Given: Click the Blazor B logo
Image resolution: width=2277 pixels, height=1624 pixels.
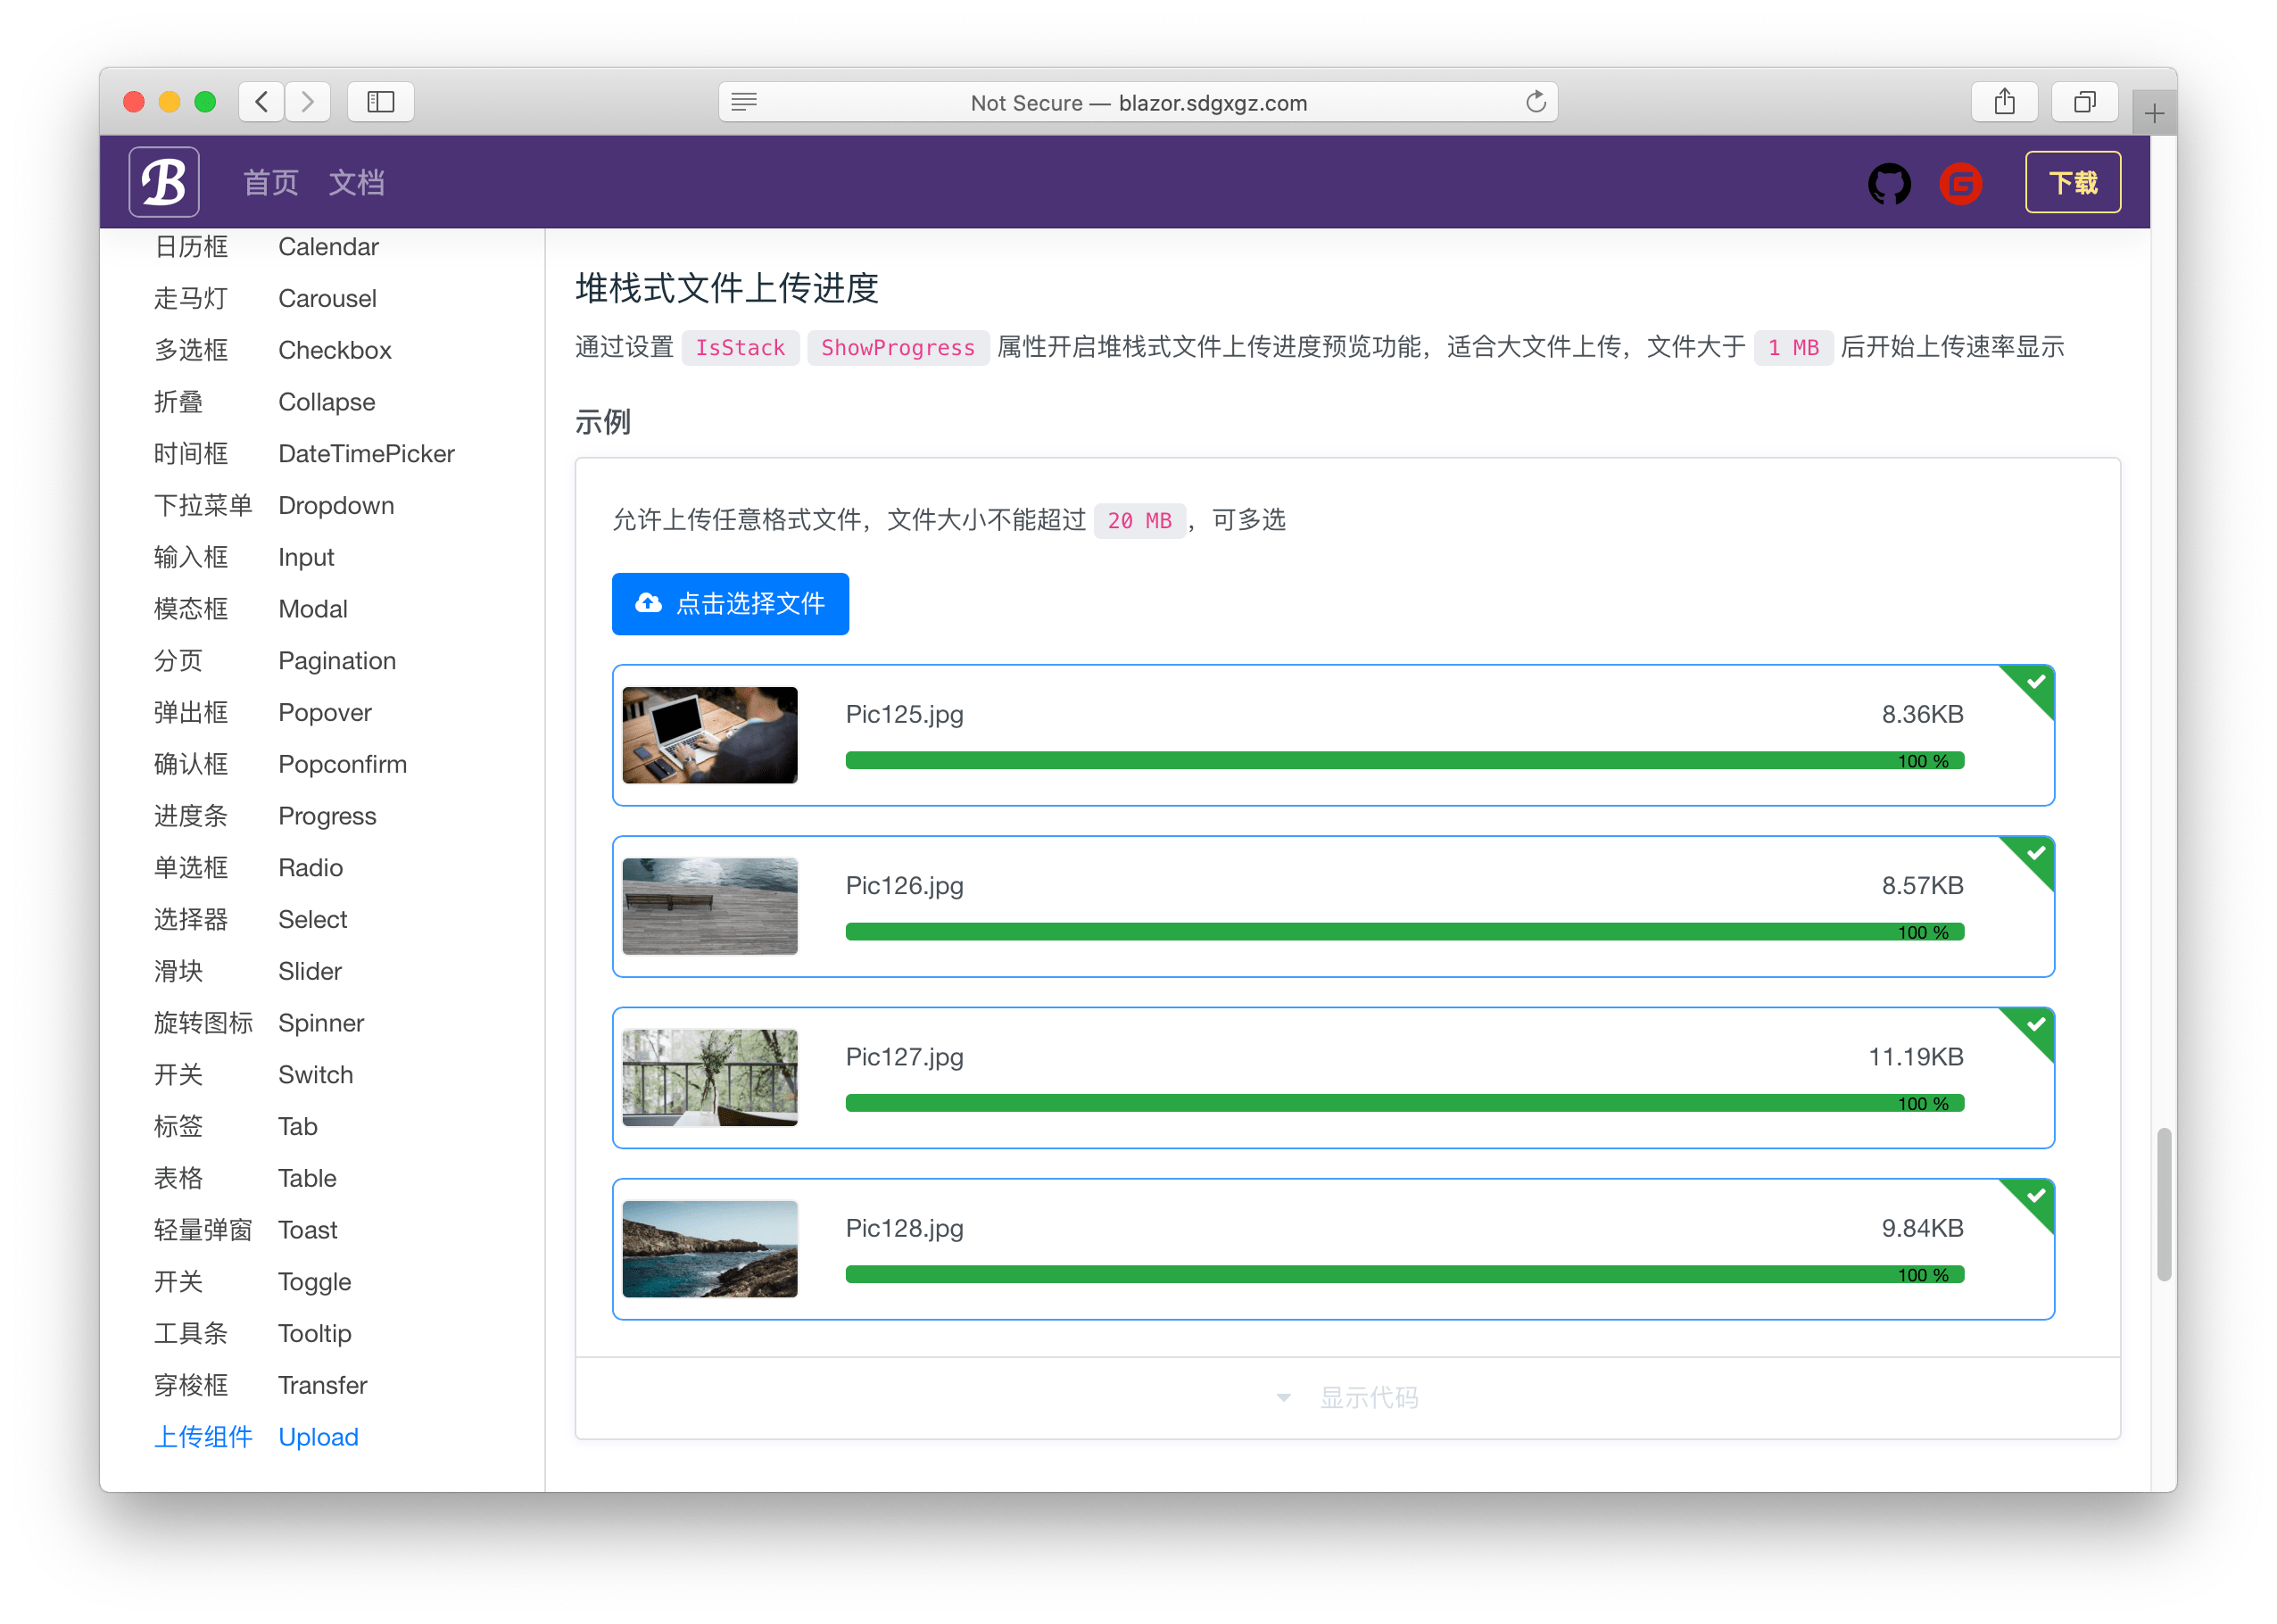Looking at the screenshot, I should click(x=164, y=182).
